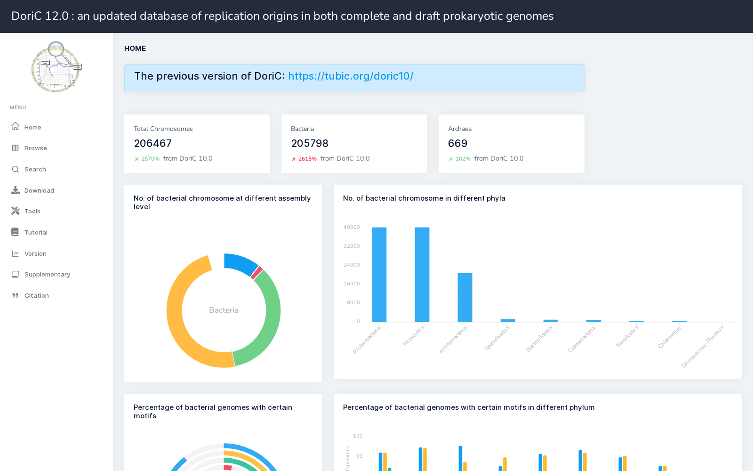Click the Supplementary laptop icon
The height and width of the screenshot is (471, 753).
16,274
